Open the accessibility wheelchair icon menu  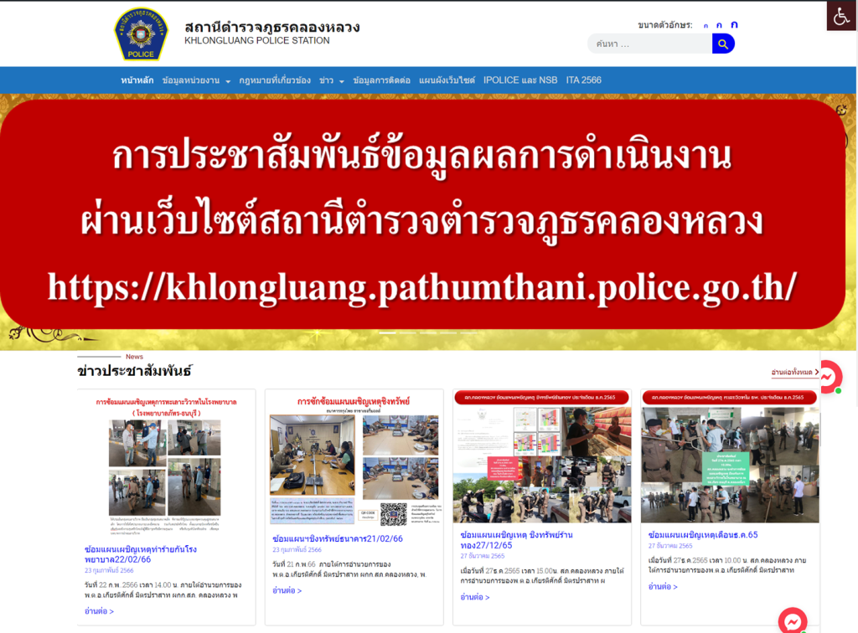pos(841,16)
